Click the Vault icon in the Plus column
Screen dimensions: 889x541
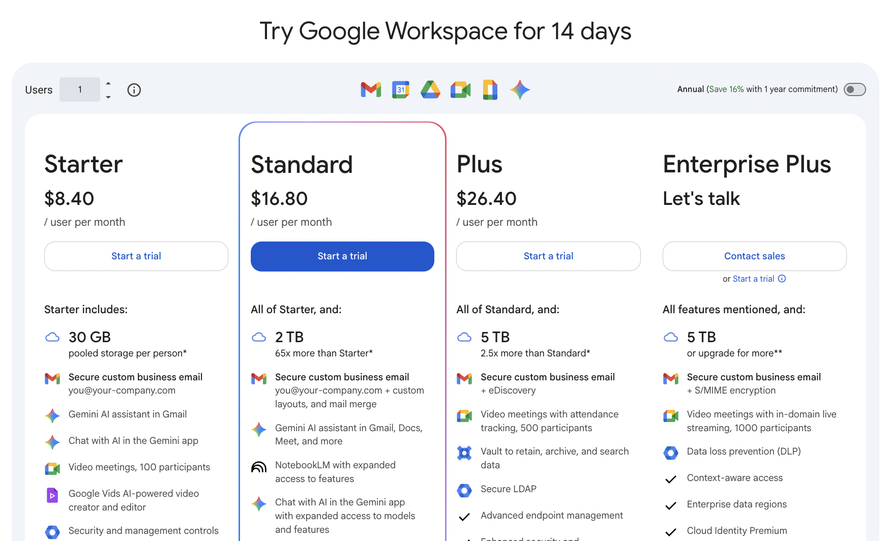[464, 453]
